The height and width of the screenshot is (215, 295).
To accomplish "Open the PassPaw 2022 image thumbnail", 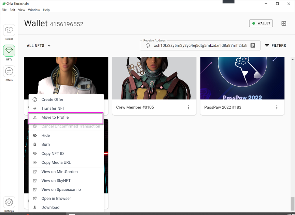I will (242, 78).
